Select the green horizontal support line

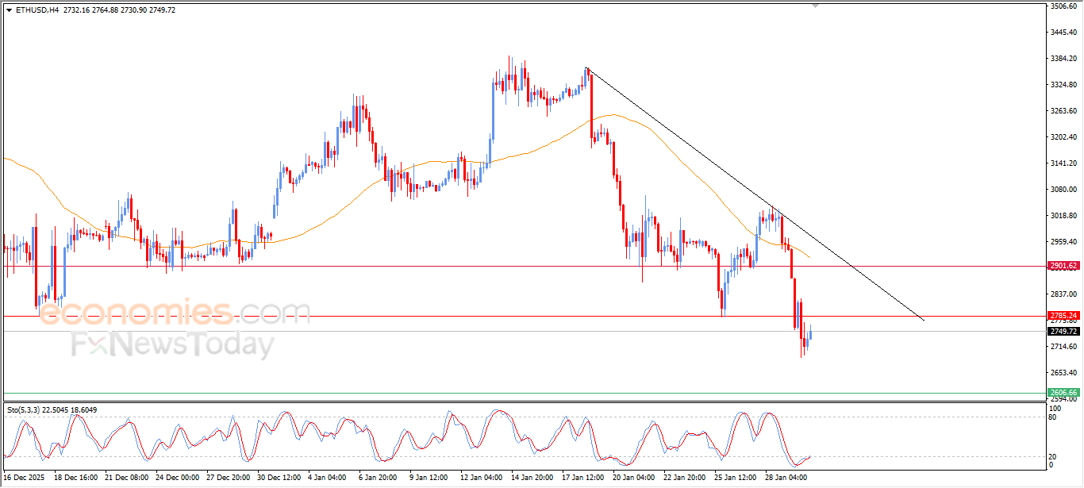[524, 393]
